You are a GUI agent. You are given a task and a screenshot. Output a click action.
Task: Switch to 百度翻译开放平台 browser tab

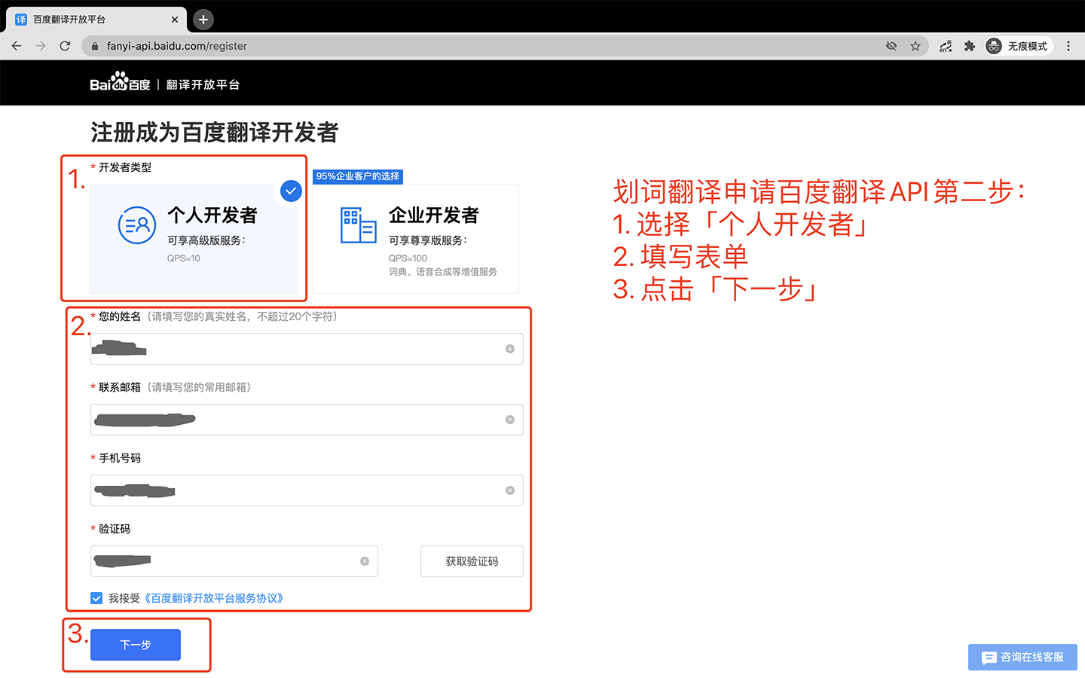click(90, 20)
